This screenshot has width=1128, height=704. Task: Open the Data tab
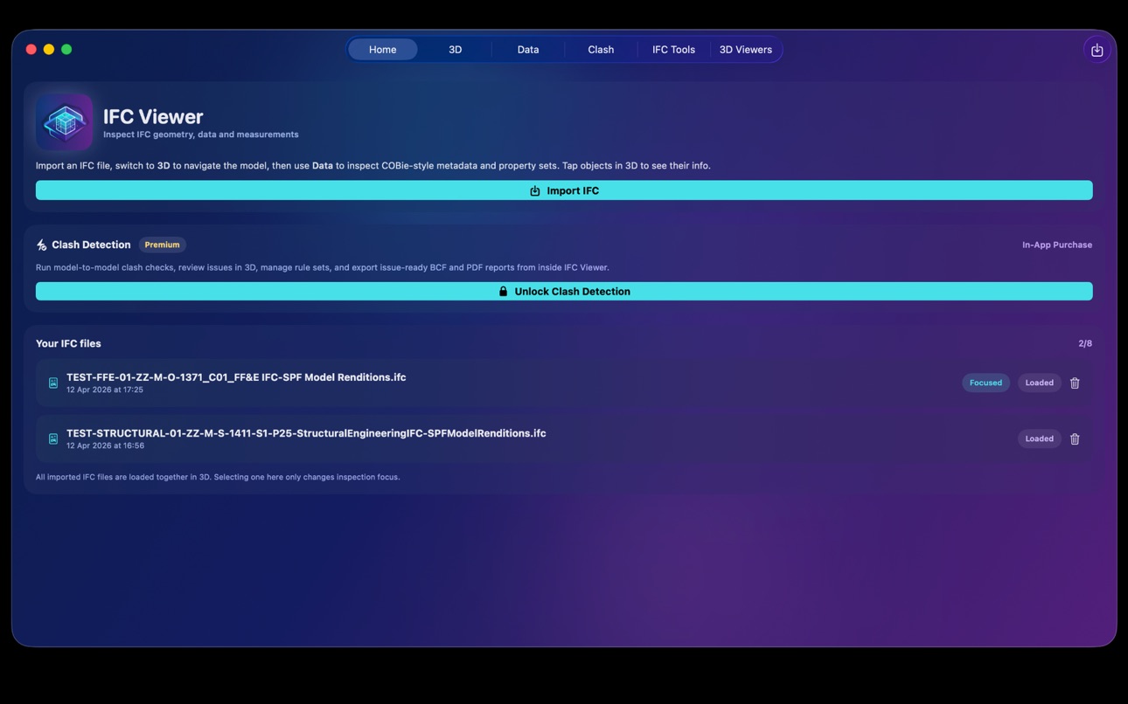click(x=528, y=50)
